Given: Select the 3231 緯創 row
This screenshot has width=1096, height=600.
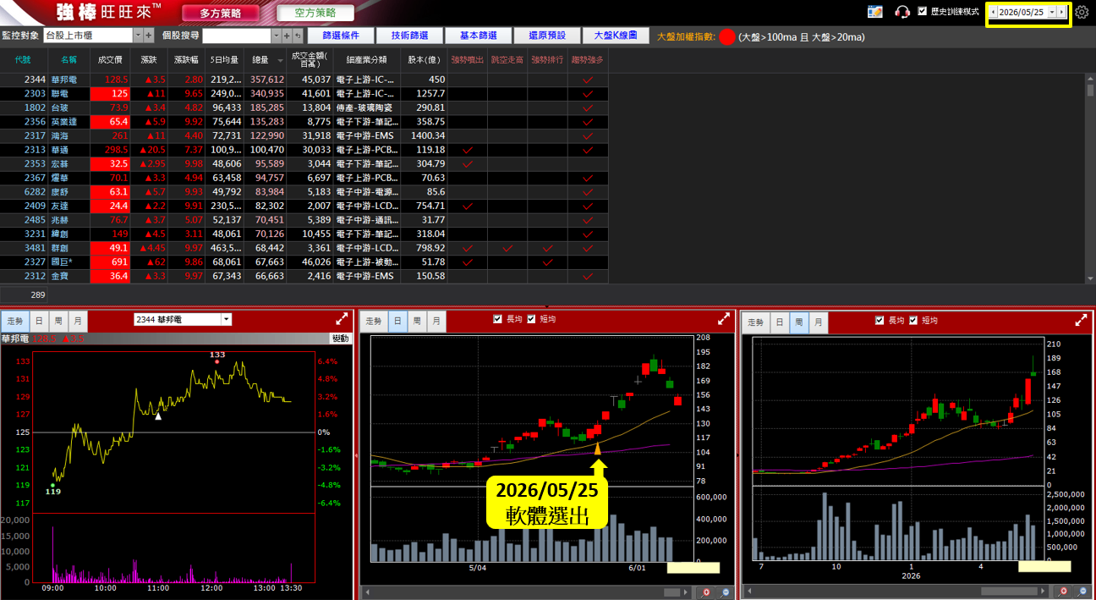Looking at the screenshot, I should point(304,234).
